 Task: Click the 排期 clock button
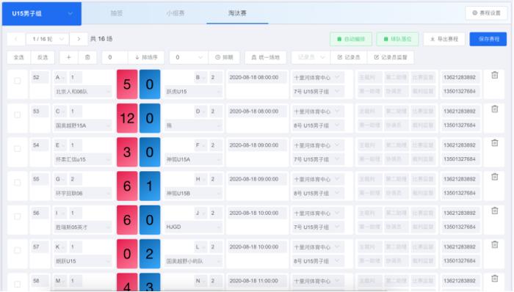[x=224, y=57]
